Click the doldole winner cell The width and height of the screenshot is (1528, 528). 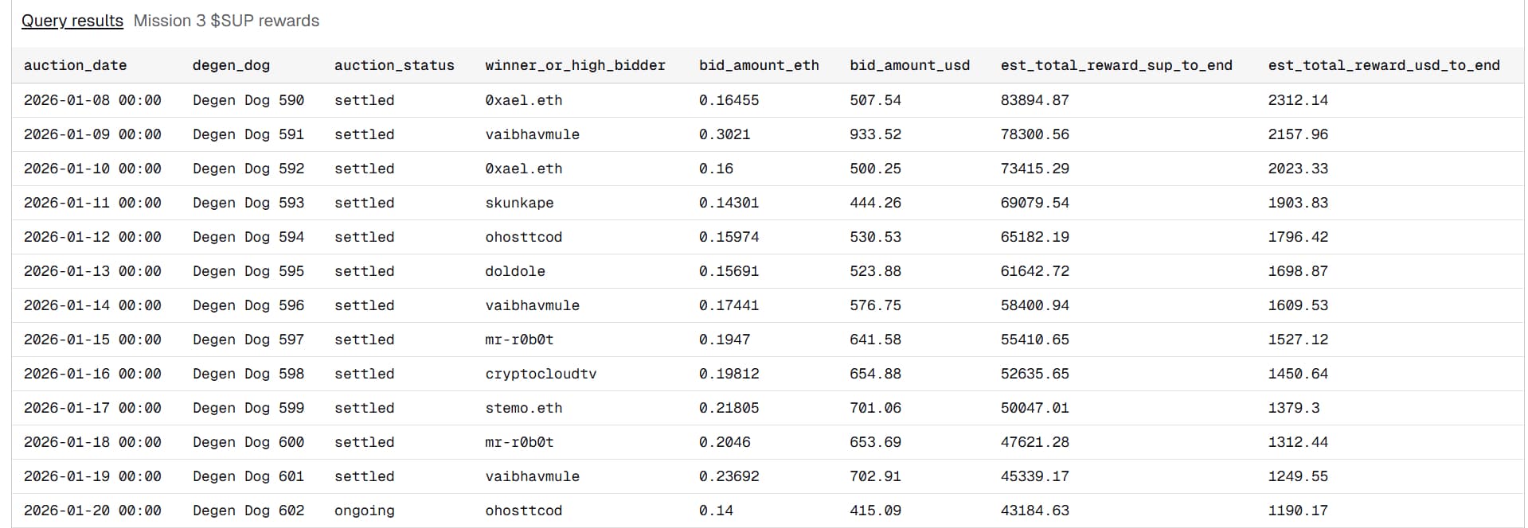pos(515,271)
